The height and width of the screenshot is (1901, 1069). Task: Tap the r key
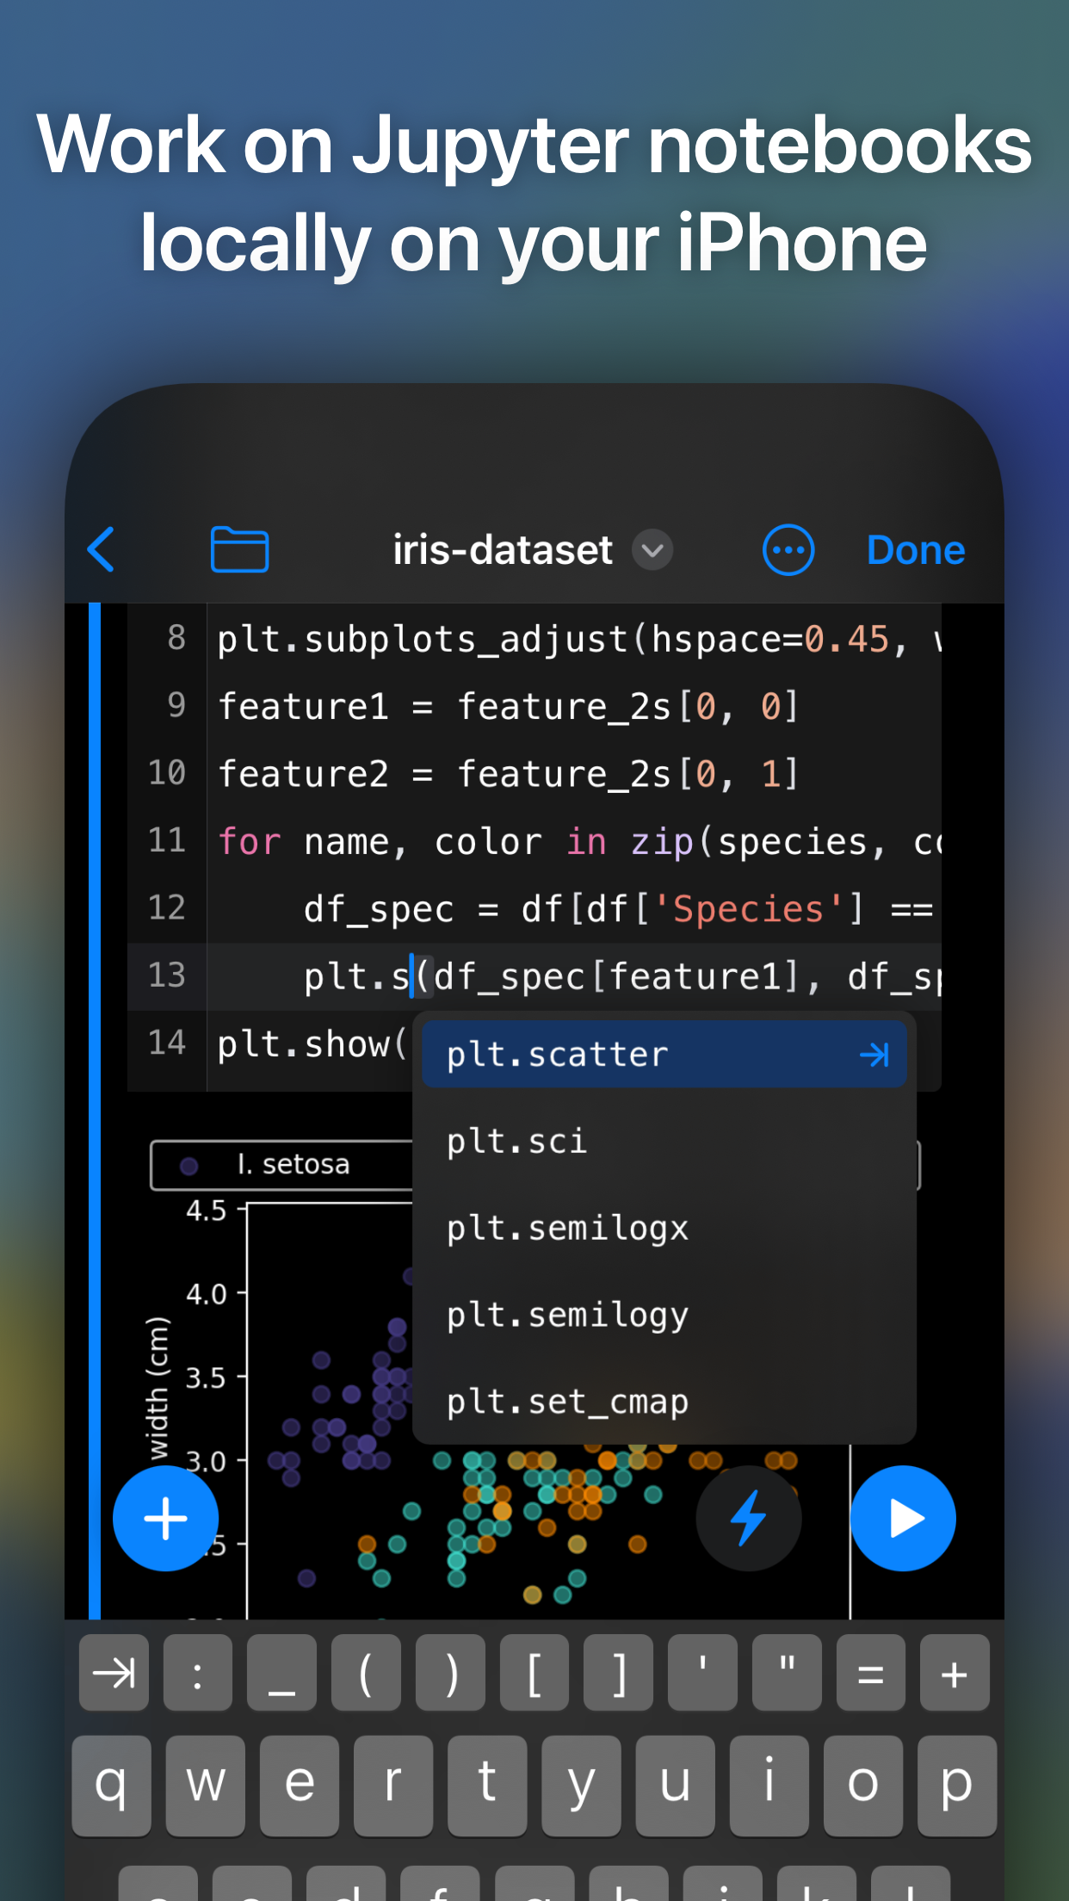click(393, 1786)
